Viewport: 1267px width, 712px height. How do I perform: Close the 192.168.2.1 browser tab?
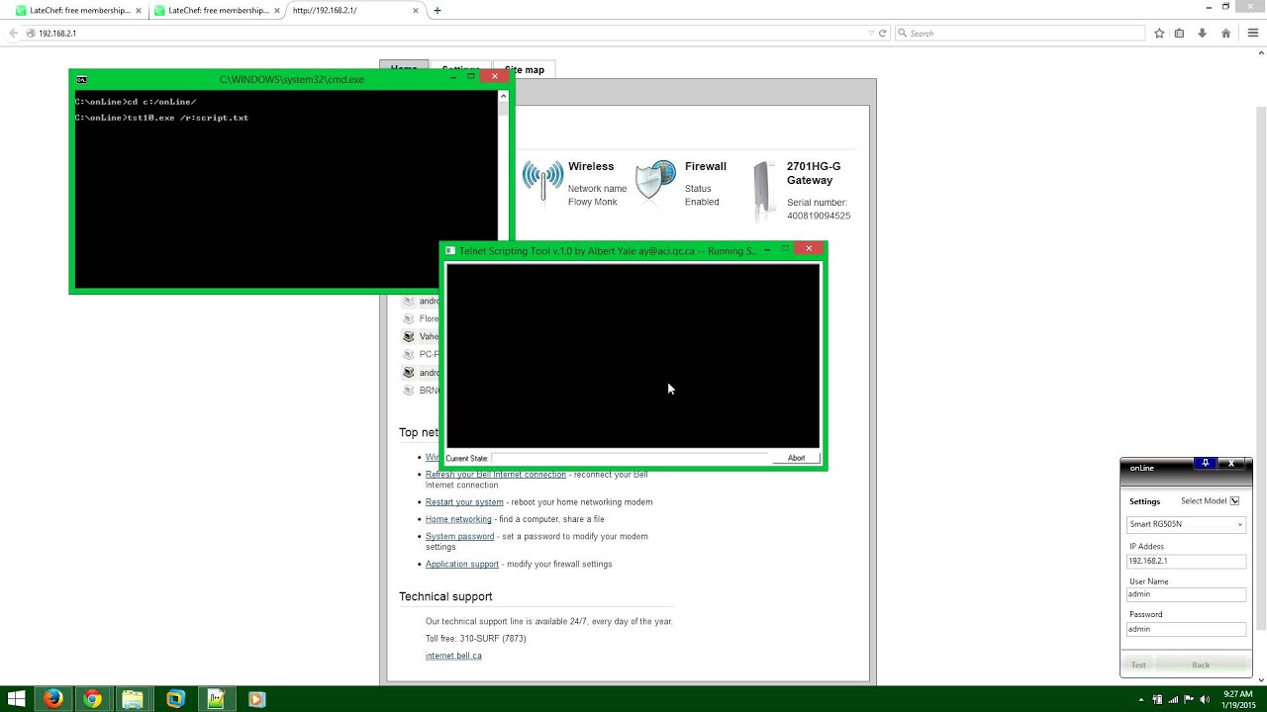tap(417, 10)
